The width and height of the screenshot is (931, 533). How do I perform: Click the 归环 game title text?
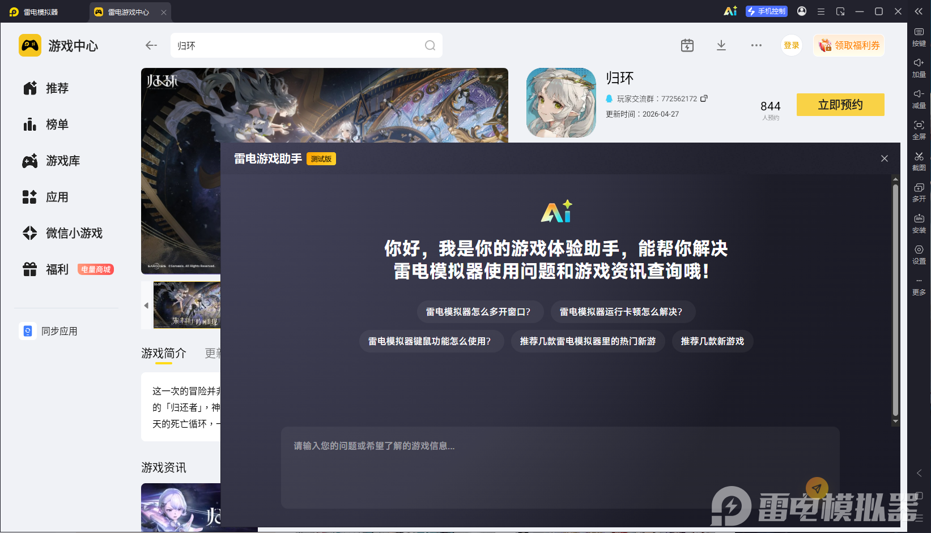click(x=620, y=78)
